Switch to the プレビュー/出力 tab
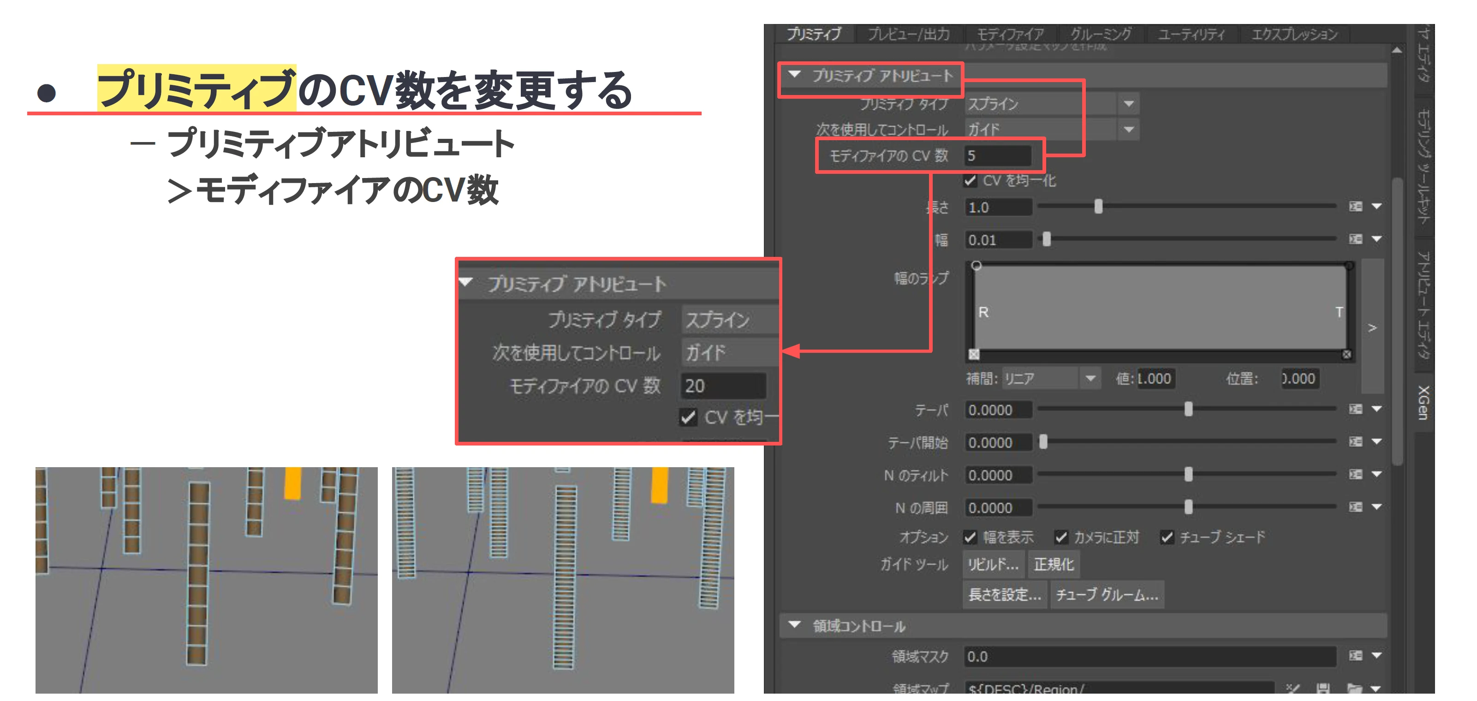1477x701 pixels. pyautogui.click(x=909, y=34)
